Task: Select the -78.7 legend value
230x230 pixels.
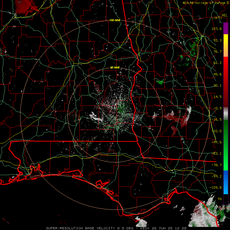Action: 216,165
